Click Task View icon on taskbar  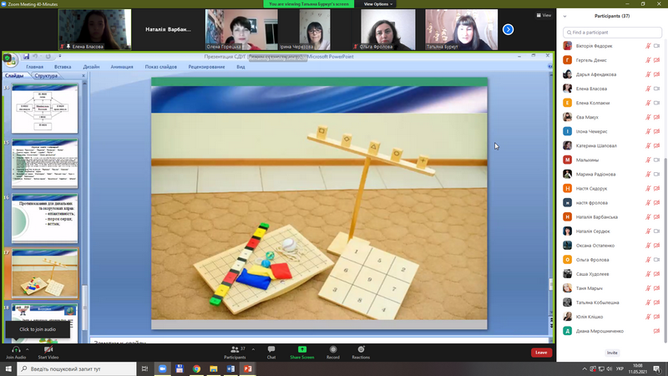[x=144, y=368]
